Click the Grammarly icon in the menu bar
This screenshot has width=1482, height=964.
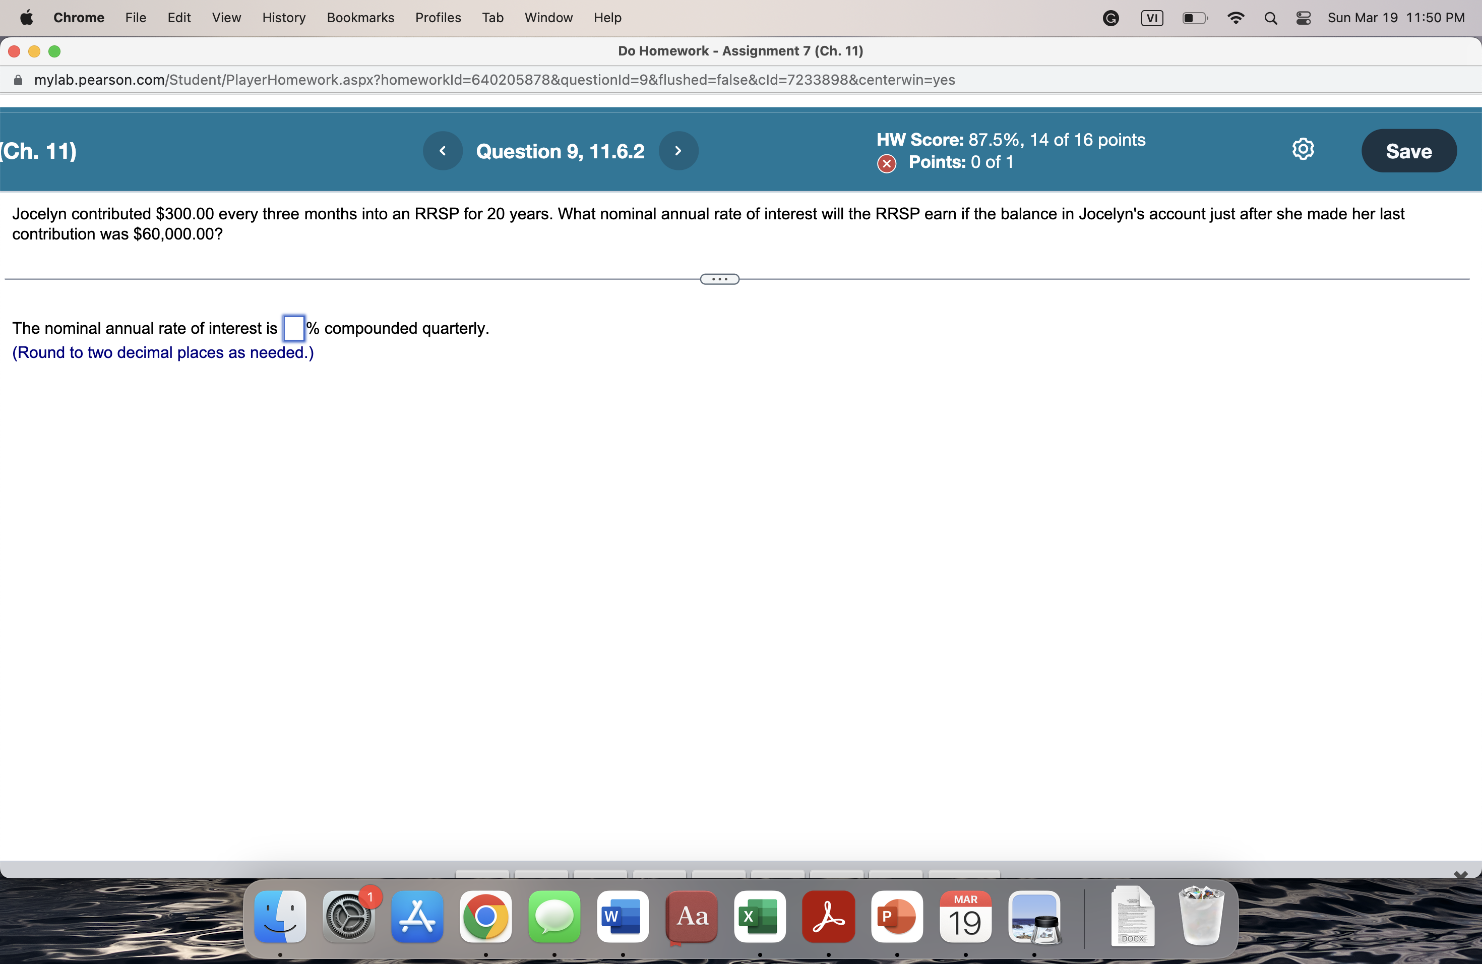coord(1111,18)
